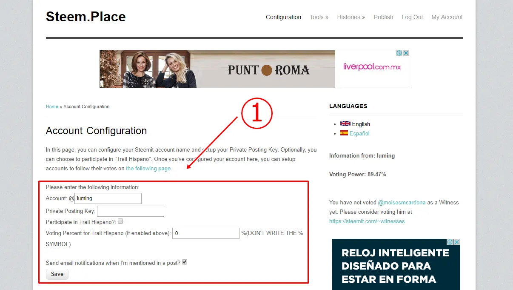The image size is (513, 290).
Task: Uncheck the email notifications for mentions checkbox
Action: pyautogui.click(x=185, y=262)
